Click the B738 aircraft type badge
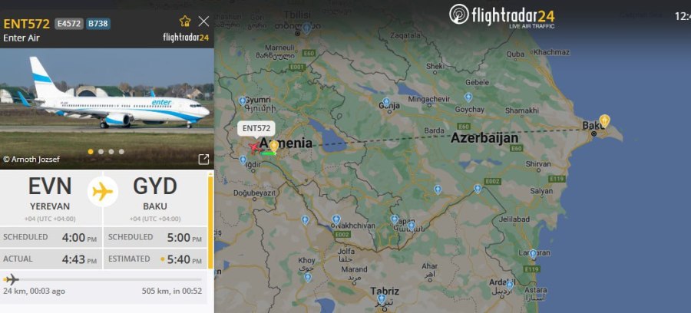 pos(98,24)
